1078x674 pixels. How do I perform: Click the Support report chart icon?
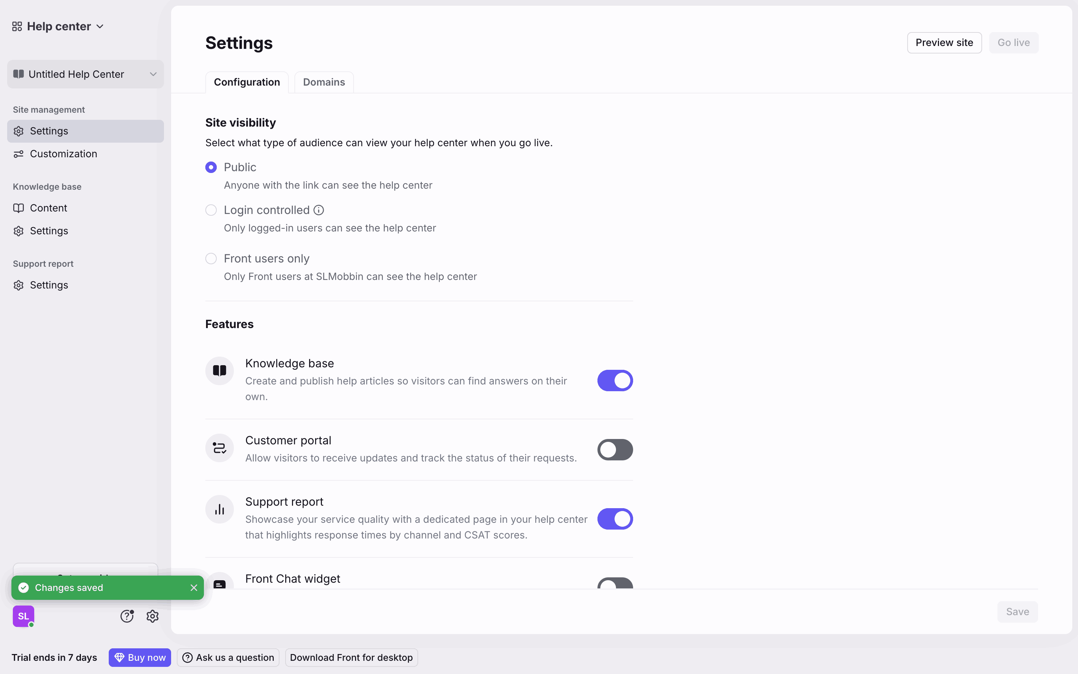click(220, 509)
